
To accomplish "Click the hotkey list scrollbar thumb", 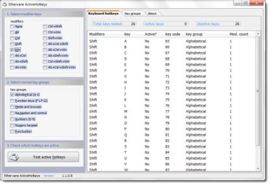I will tap(258, 91).
